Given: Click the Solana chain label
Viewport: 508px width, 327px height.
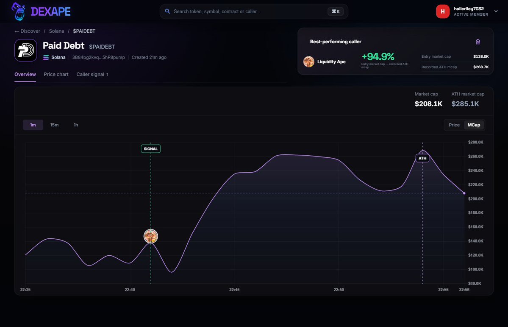Looking at the screenshot, I should click(58, 57).
